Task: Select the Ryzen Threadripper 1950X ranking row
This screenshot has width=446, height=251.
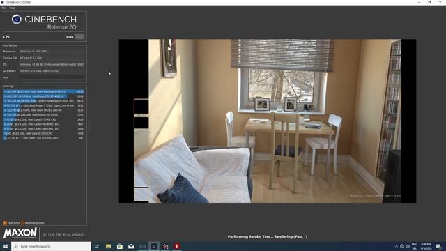Action: pyautogui.click(x=43, y=100)
